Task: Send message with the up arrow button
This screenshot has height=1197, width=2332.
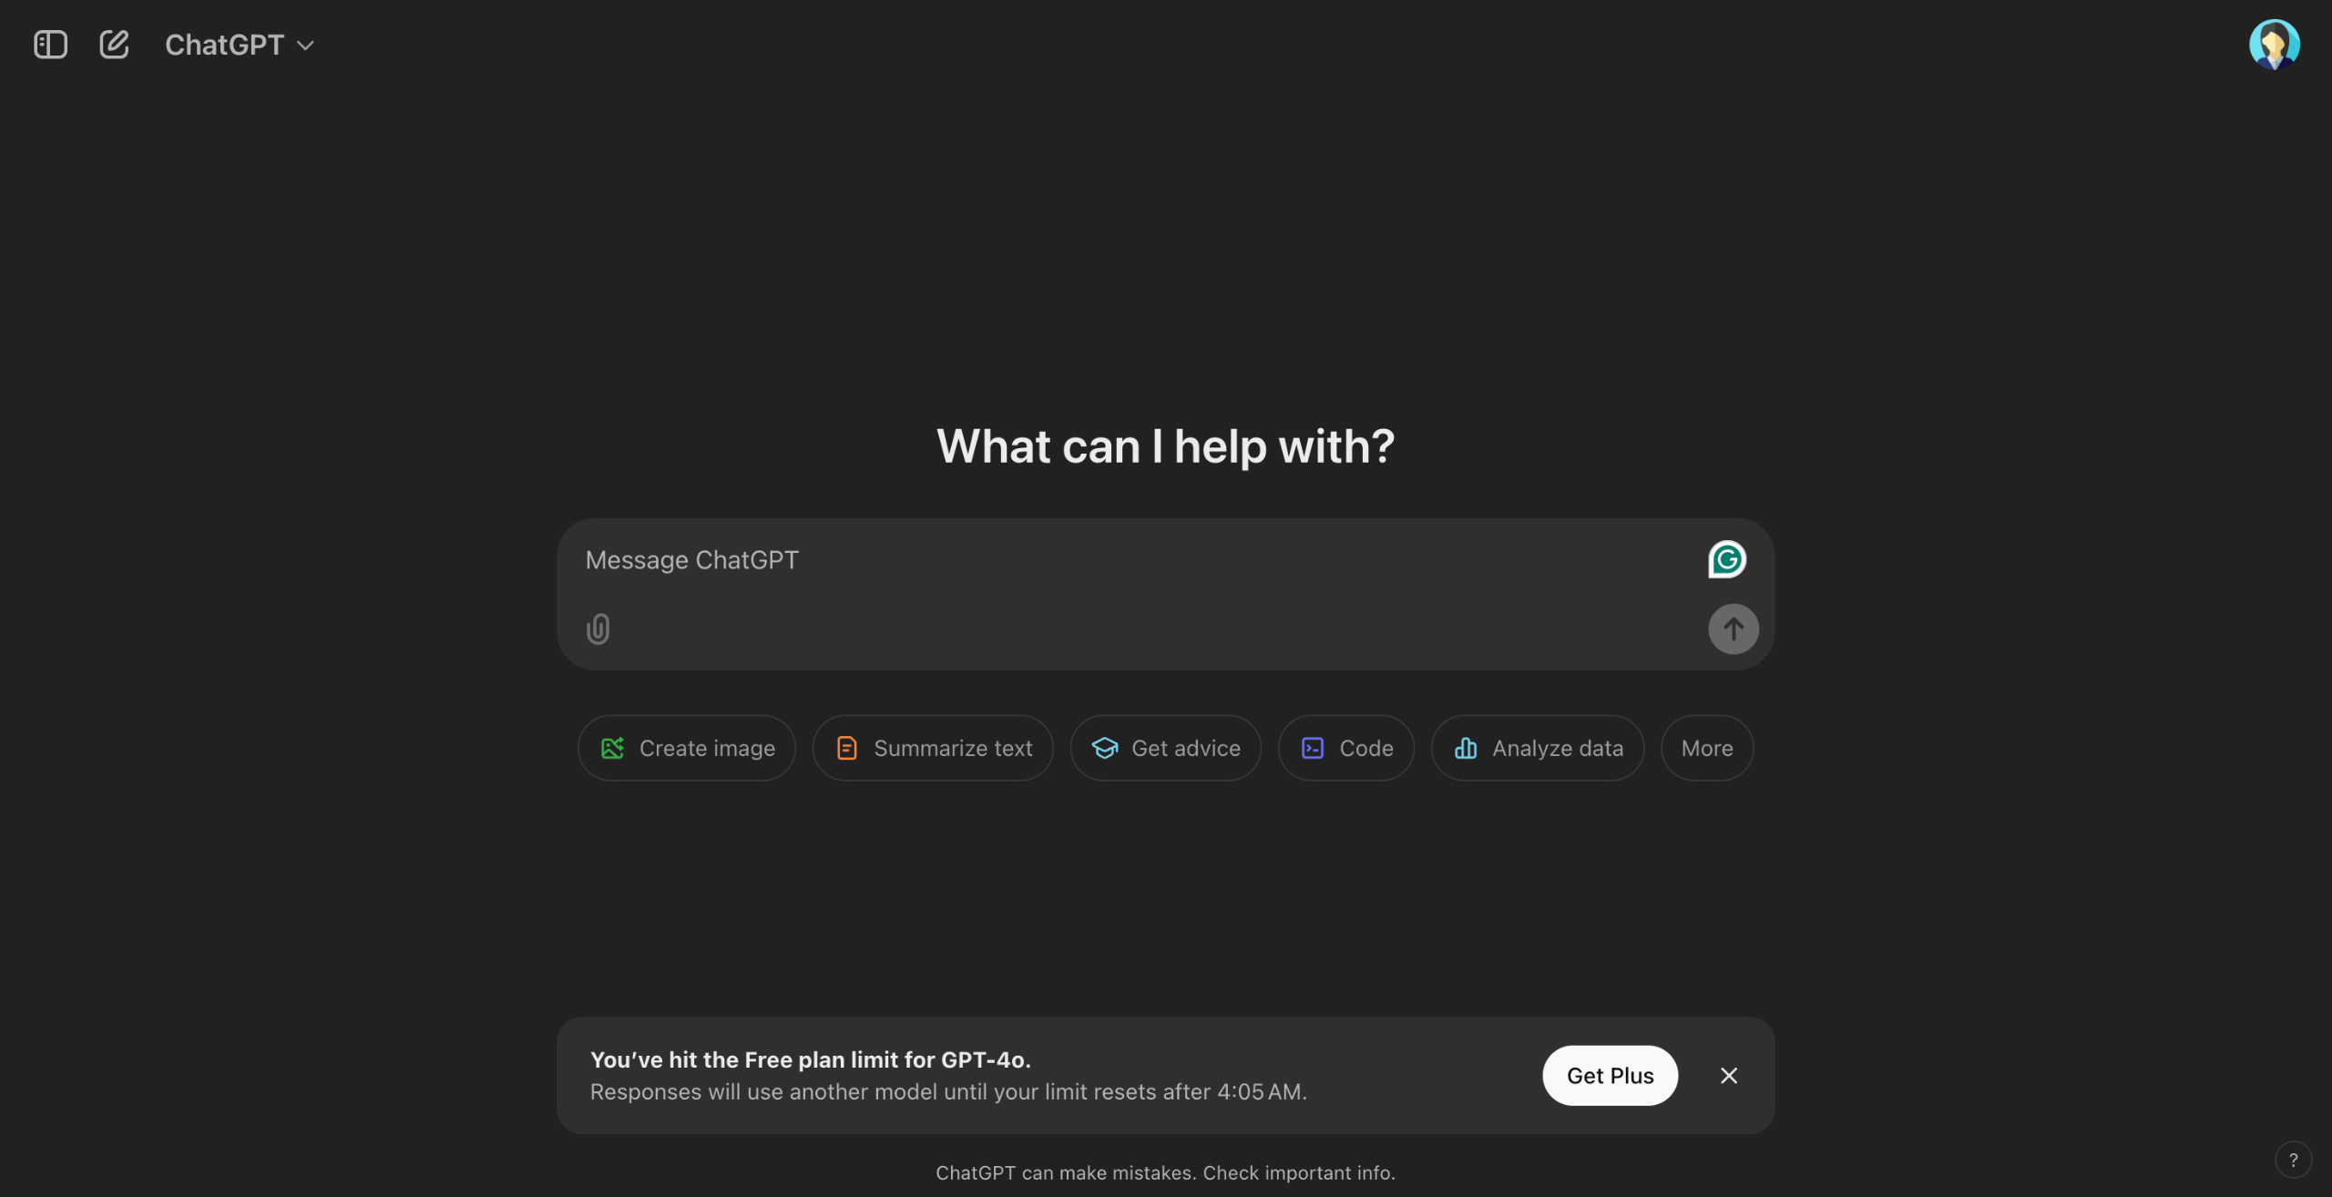Action: (1733, 629)
